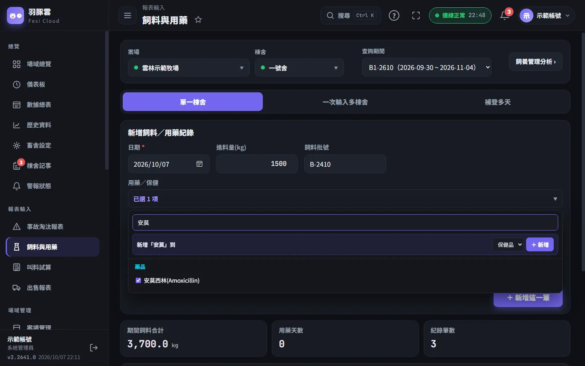
Task: Enter fullscreen mode via the fullscreen icon
Action: tap(416, 15)
